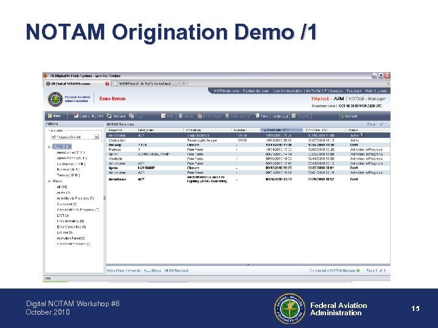Click the Edit toolbar button
Screen dimensions: 438x328
167,116
